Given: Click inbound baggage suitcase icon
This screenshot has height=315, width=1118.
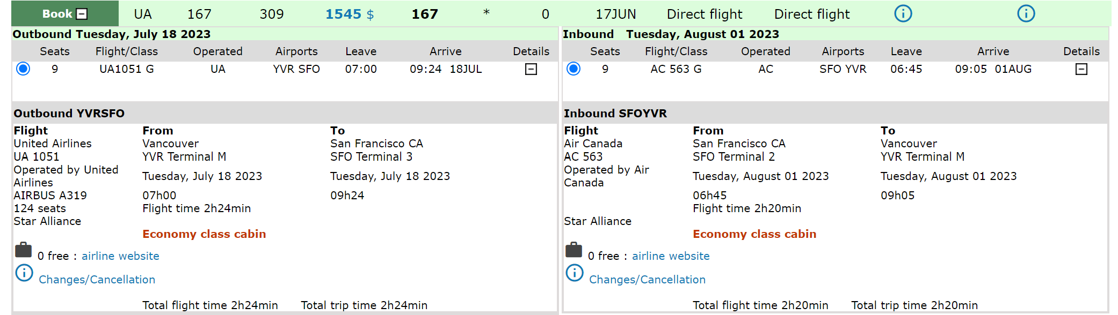Looking at the screenshot, I should 573,250.
